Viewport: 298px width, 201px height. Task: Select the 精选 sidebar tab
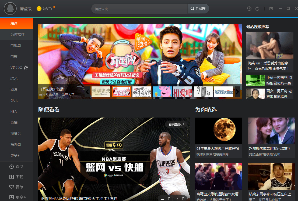click(16, 24)
